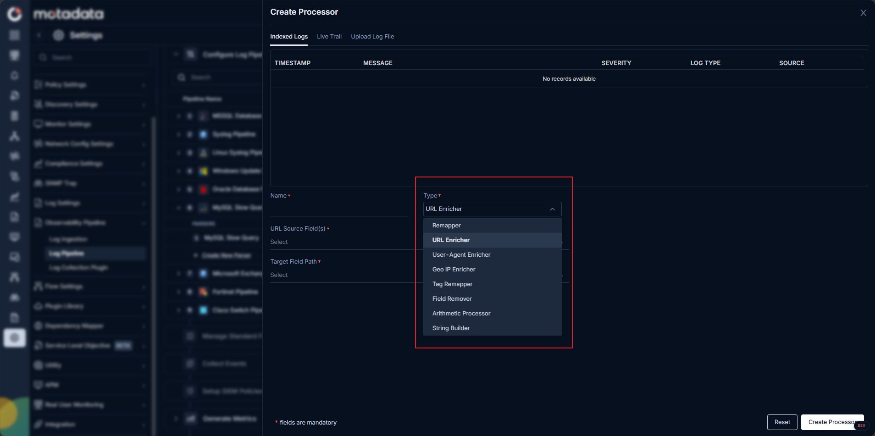This screenshot has width=875, height=436.
Task: Expand the Fortinet Pipeline row arrow
Action: tap(179, 292)
